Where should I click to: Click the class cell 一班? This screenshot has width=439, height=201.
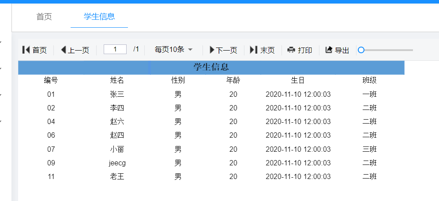[370, 95]
